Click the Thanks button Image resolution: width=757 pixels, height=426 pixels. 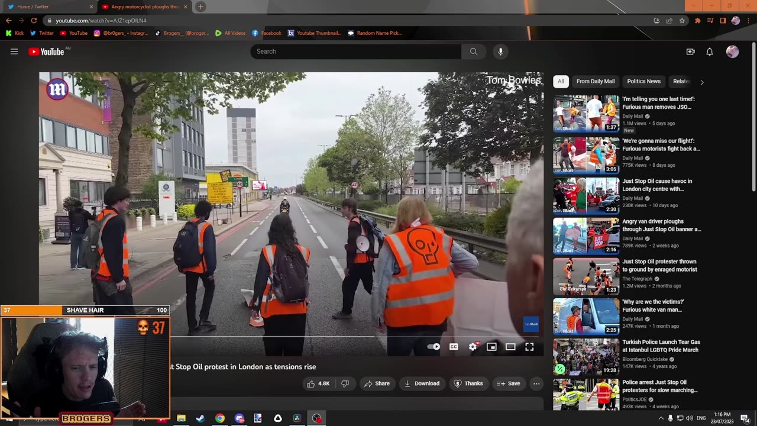(468, 383)
